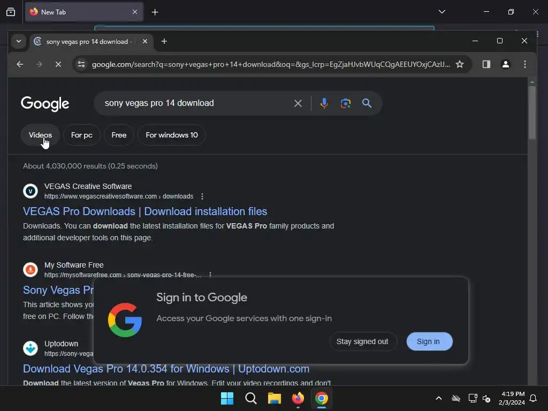Open Windows taskbar search
The height and width of the screenshot is (411, 548).
coord(250,398)
